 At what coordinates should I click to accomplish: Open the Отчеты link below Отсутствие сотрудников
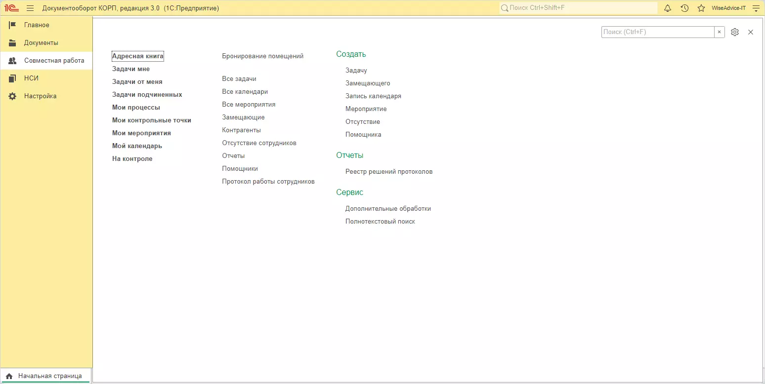[233, 156]
